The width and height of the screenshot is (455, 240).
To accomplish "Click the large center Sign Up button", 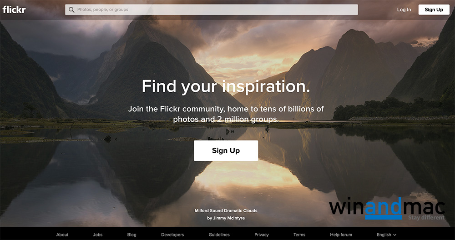I will [226, 150].
